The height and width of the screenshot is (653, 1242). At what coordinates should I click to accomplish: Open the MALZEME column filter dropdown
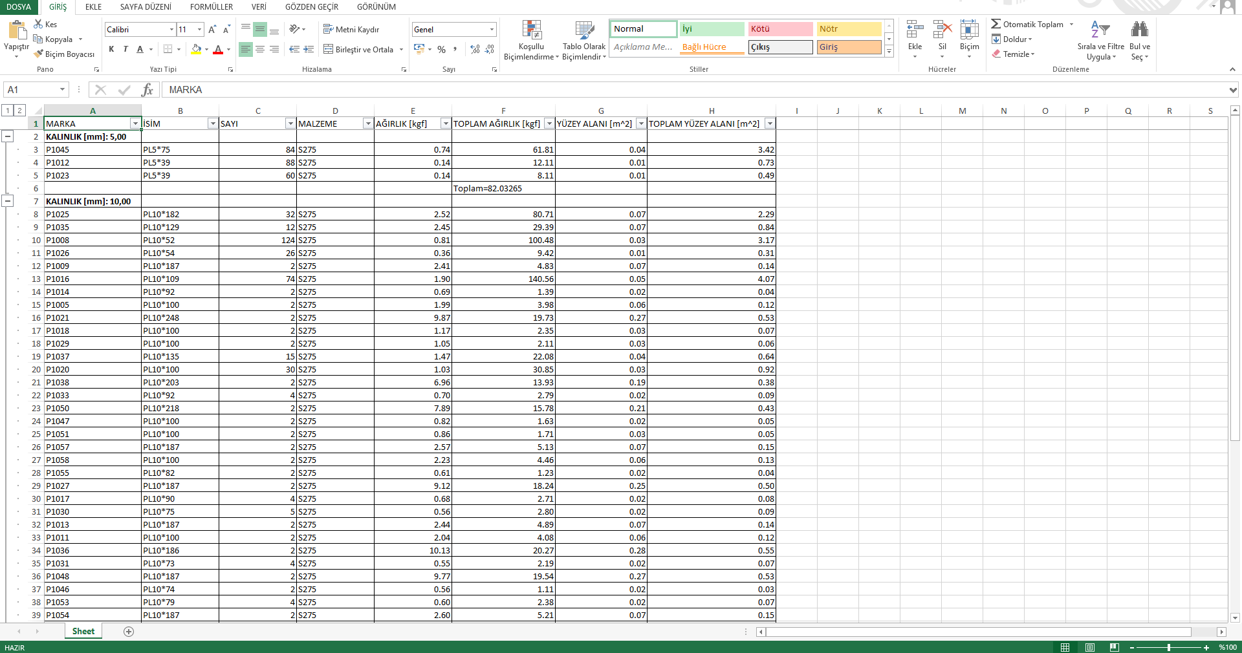click(x=368, y=123)
